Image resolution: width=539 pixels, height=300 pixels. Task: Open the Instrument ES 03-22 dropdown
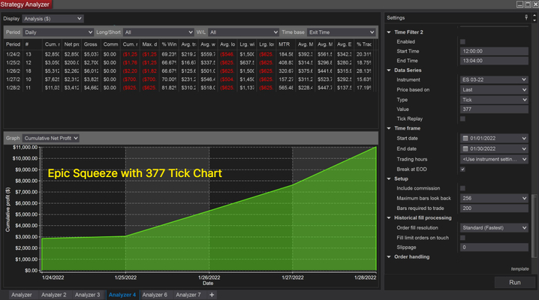click(495, 79)
